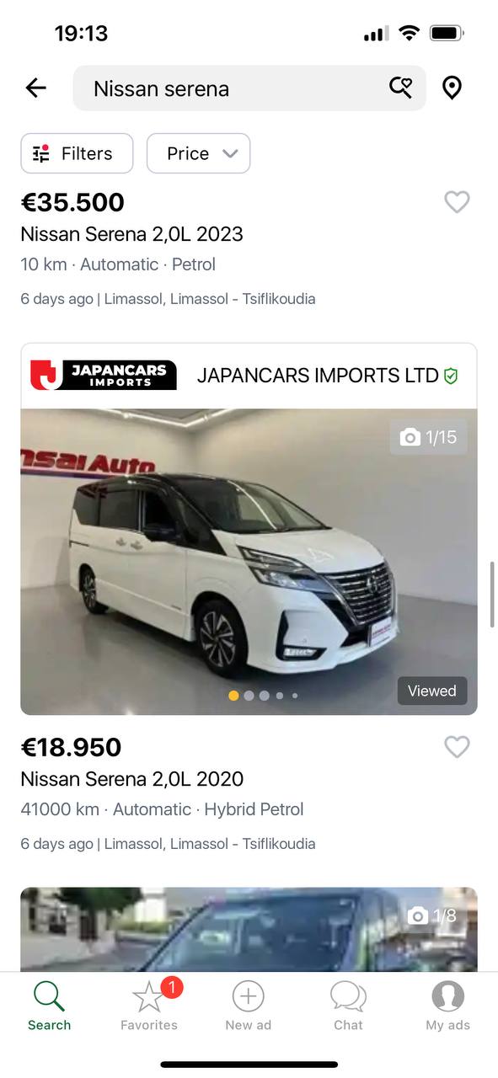Select the second image carousel dot
This screenshot has height=1078, width=498.
click(249, 696)
